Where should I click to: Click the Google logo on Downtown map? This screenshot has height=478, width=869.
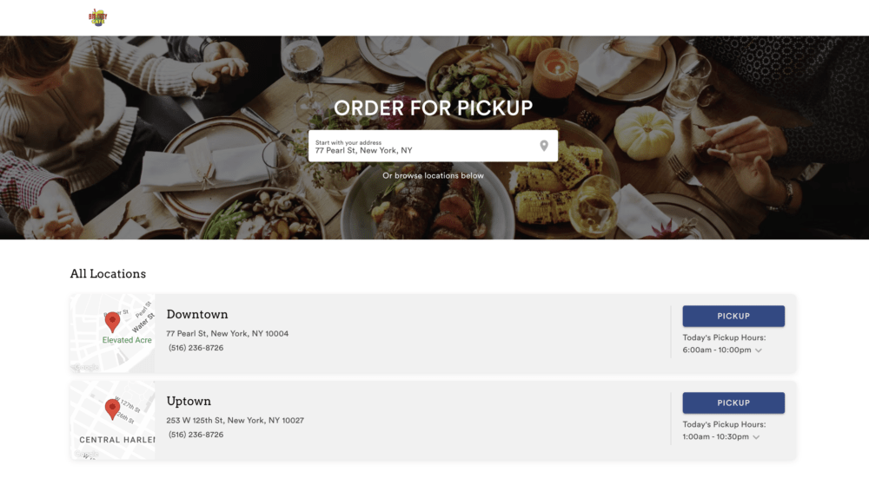pyautogui.click(x=85, y=367)
